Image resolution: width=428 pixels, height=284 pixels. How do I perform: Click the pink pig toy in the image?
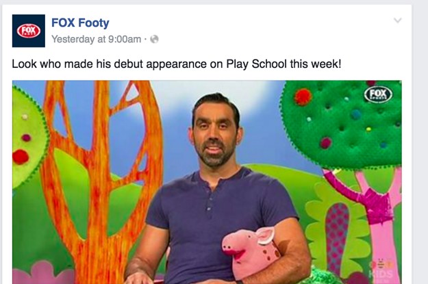click(x=251, y=250)
